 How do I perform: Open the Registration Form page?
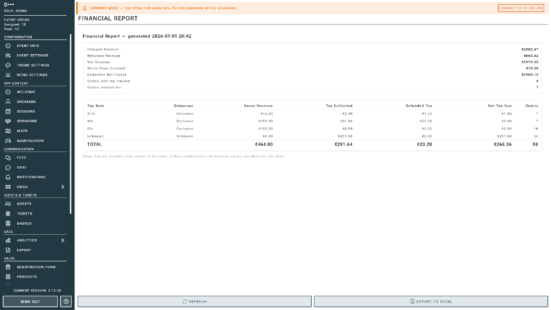36,267
